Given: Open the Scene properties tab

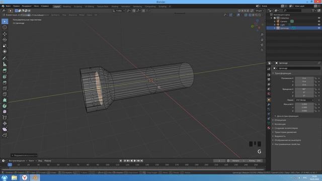Looking at the screenshot, I should pos(269,89).
